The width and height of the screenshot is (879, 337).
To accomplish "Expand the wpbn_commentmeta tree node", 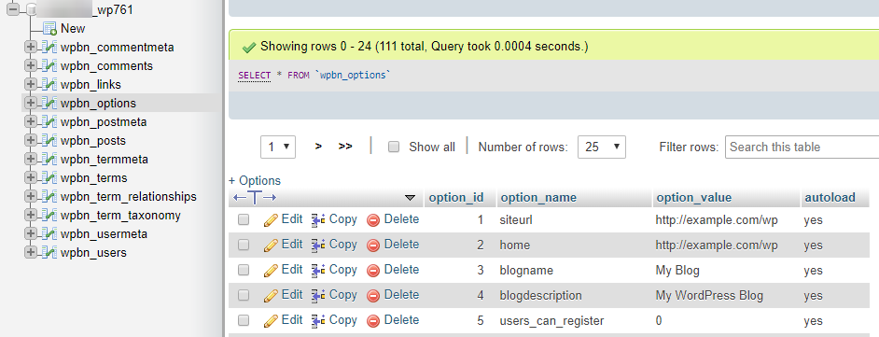I will 30,47.
